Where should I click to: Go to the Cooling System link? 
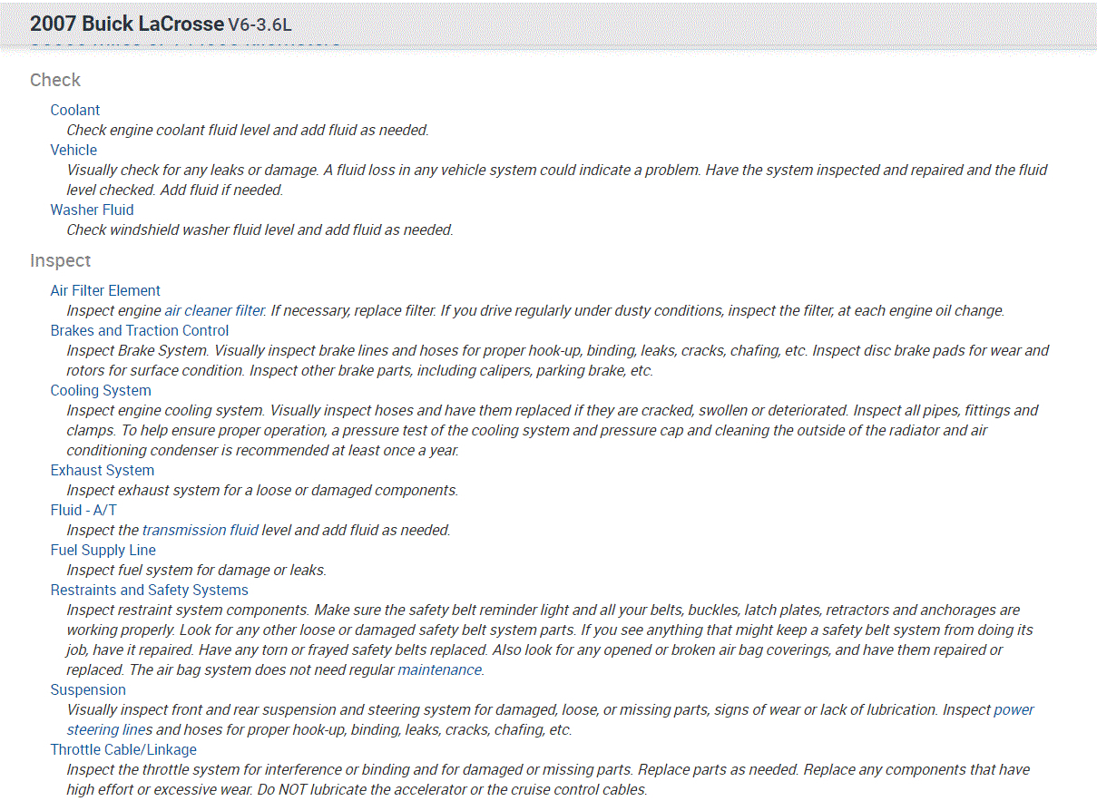tap(100, 390)
